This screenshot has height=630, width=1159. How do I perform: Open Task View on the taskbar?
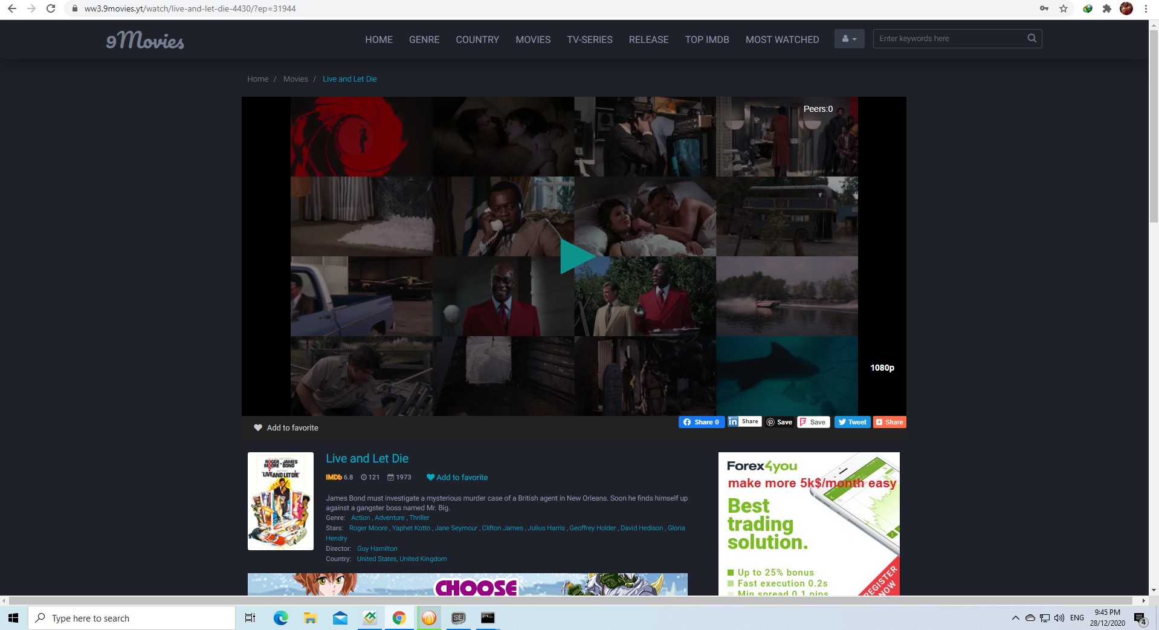click(x=250, y=618)
